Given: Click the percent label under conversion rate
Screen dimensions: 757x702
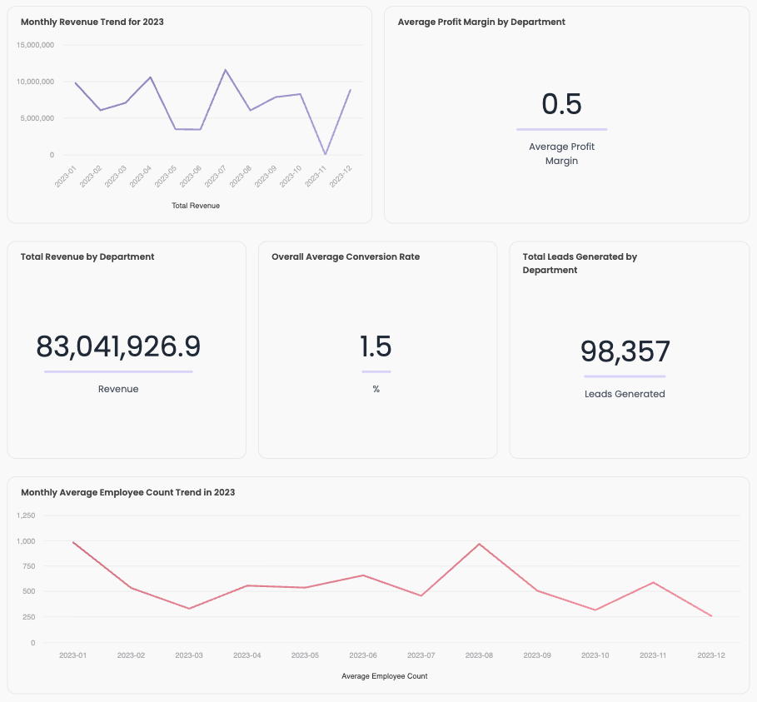Looking at the screenshot, I should [x=376, y=389].
